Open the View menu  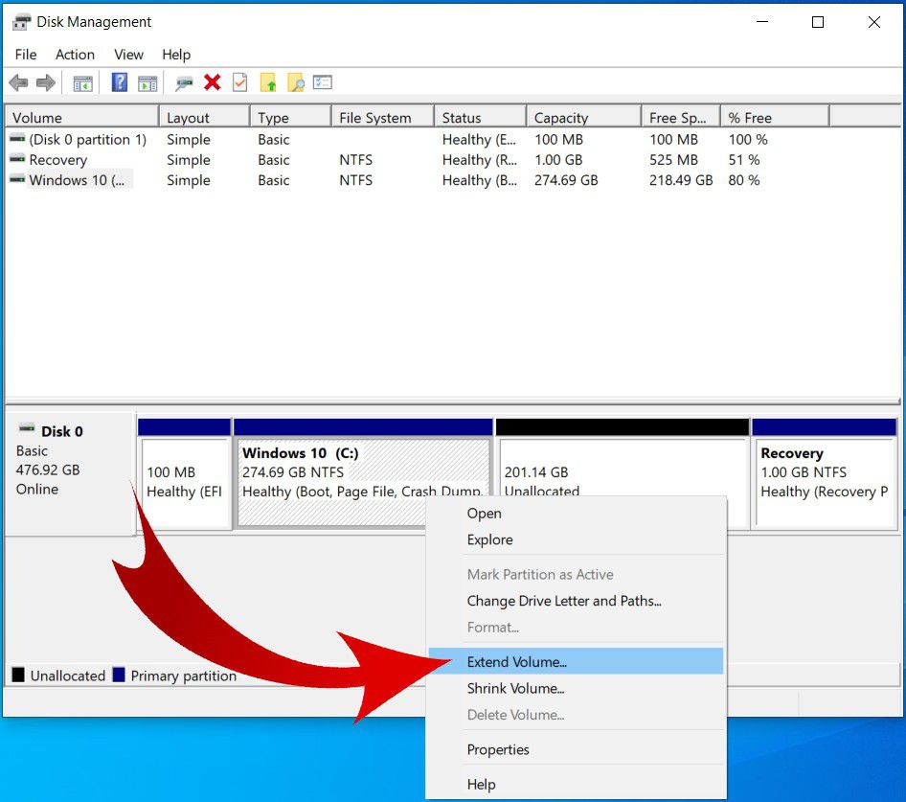coord(128,55)
